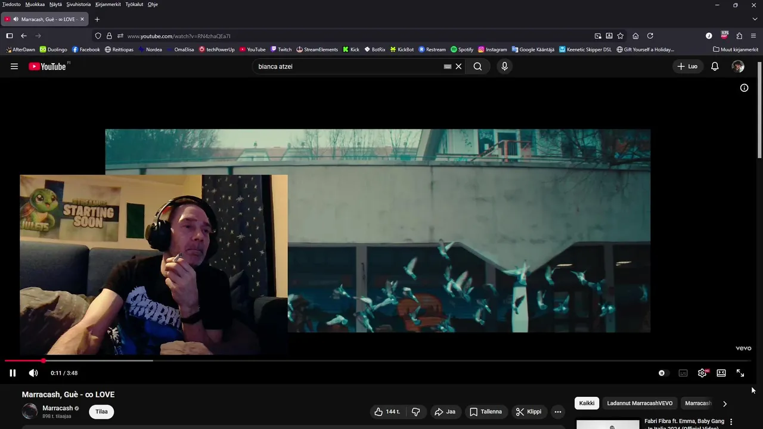
Task: Open options for Fabri Fibra video
Action: [x=731, y=422]
